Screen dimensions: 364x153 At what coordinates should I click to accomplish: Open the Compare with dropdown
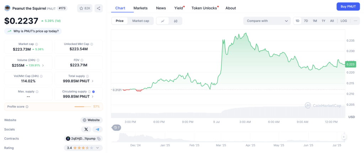[x=267, y=21]
